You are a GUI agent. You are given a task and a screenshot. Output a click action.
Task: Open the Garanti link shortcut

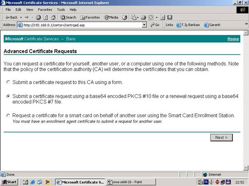point(212,25)
